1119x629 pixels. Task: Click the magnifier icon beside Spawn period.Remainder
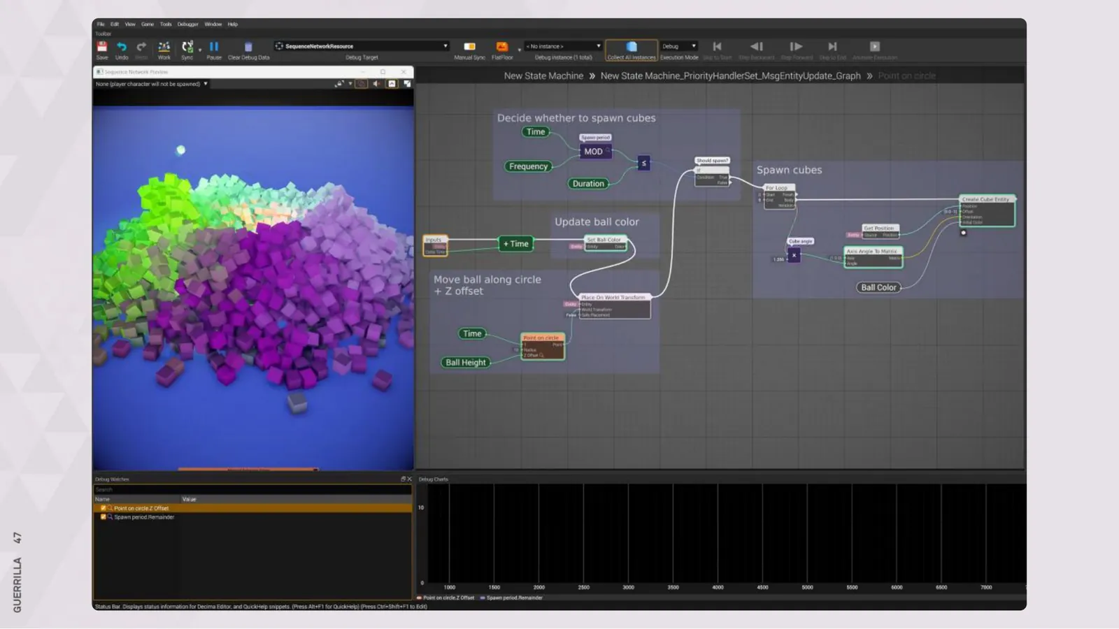110,517
